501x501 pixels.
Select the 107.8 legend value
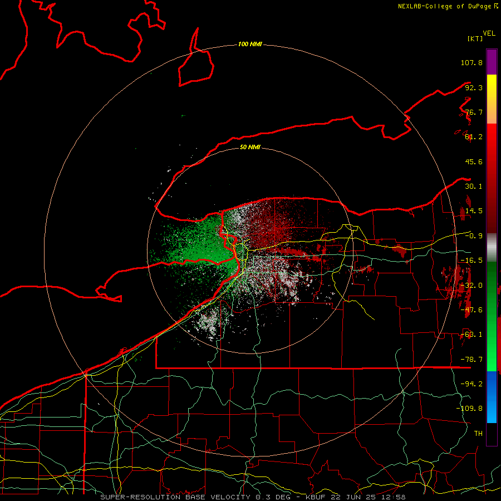471,62
